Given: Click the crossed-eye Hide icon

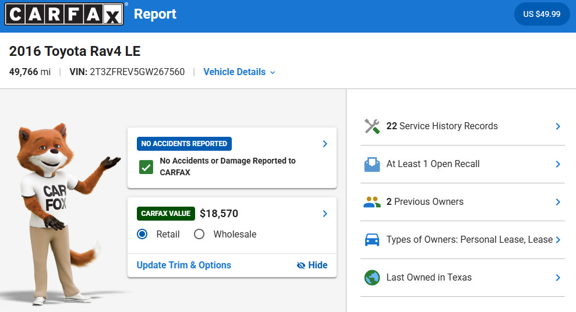Looking at the screenshot, I should [x=301, y=265].
